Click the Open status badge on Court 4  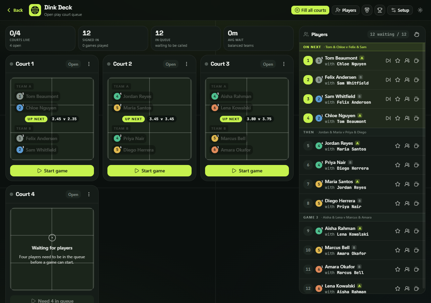point(73,194)
